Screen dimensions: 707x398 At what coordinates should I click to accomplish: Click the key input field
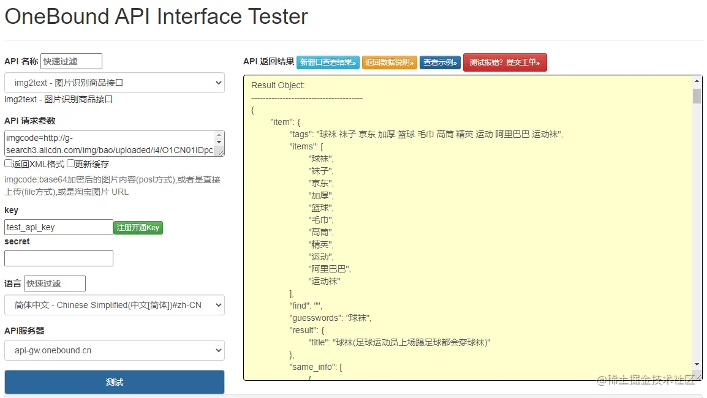pos(59,227)
